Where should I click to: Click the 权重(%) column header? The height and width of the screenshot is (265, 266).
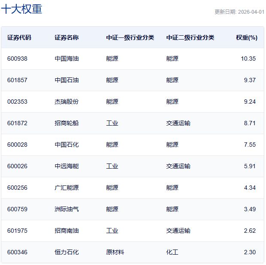(x=247, y=37)
